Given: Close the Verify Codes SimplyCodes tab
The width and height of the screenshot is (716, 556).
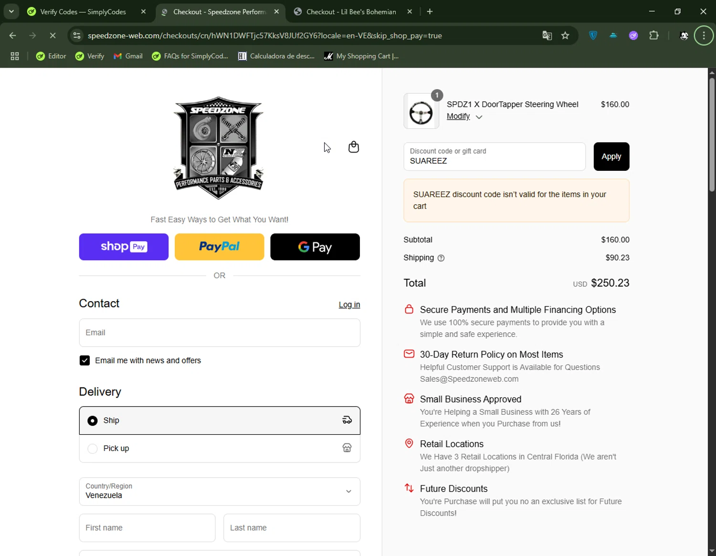Looking at the screenshot, I should point(143,11).
